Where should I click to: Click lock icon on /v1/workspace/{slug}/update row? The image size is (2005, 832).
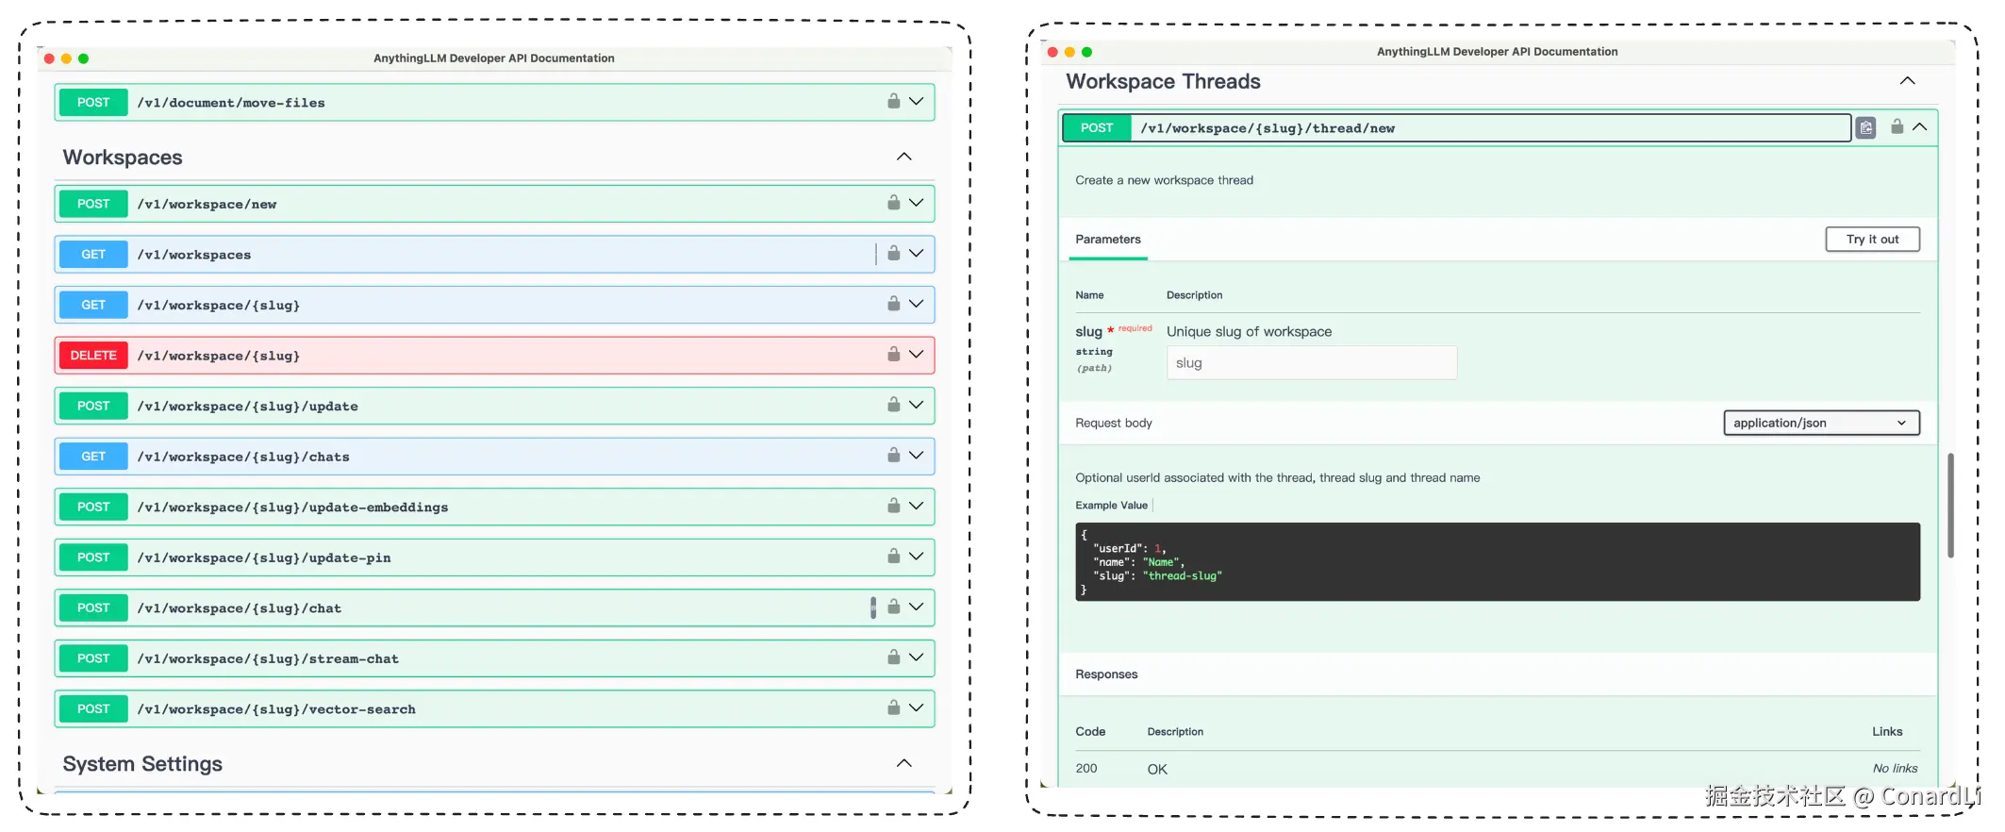[x=893, y=404]
